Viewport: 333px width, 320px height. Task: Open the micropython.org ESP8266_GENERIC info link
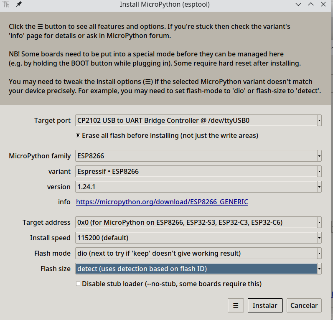pos(162,202)
